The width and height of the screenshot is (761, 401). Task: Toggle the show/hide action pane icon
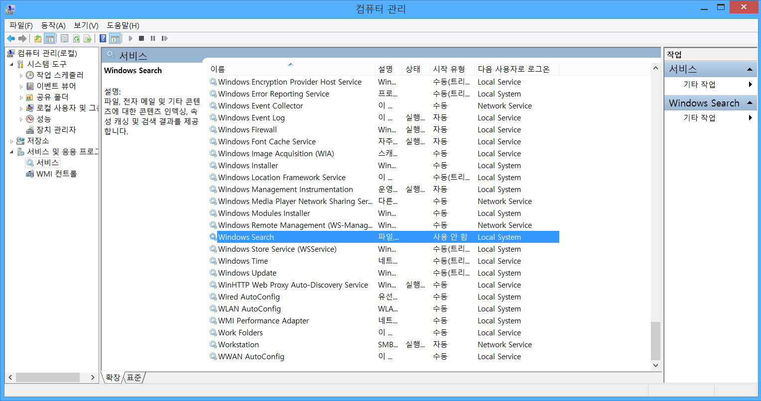coord(115,38)
